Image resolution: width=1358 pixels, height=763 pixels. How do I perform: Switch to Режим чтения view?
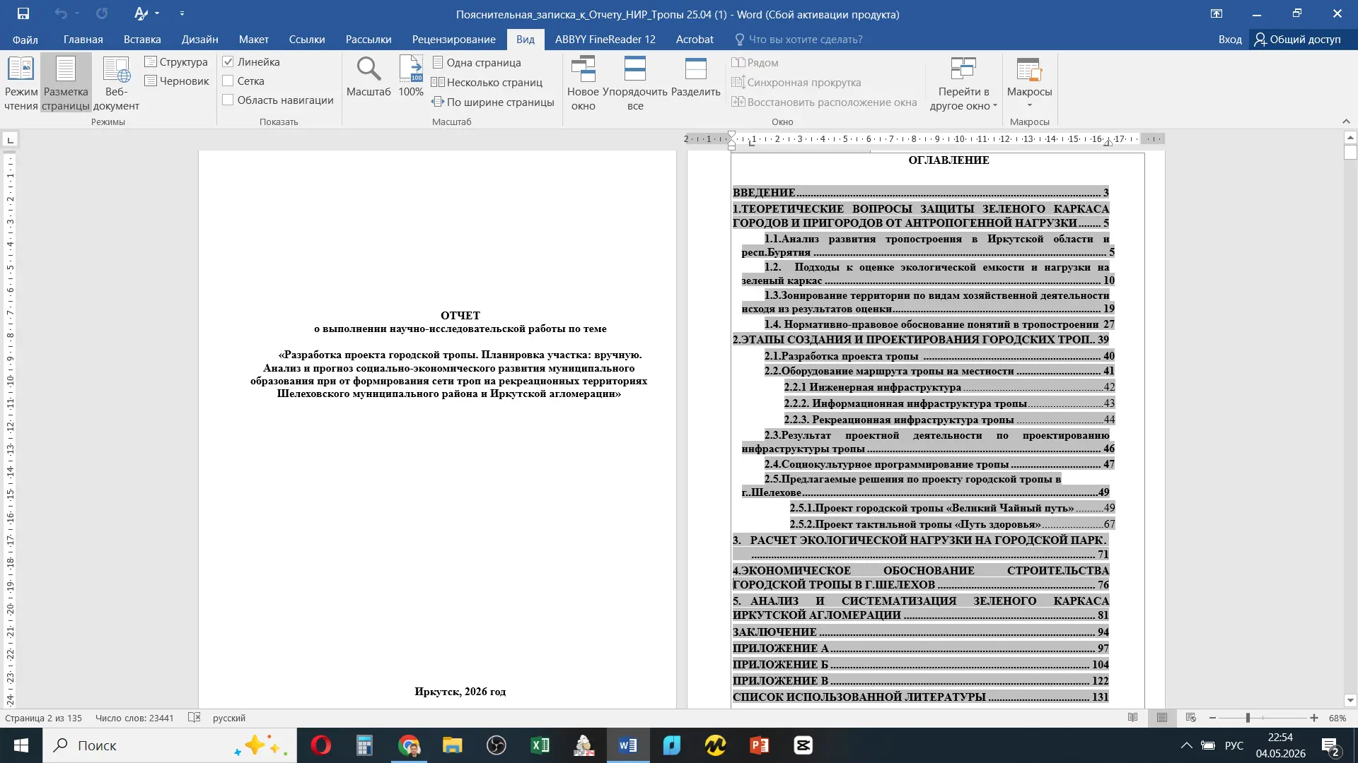[x=21, y=83]
